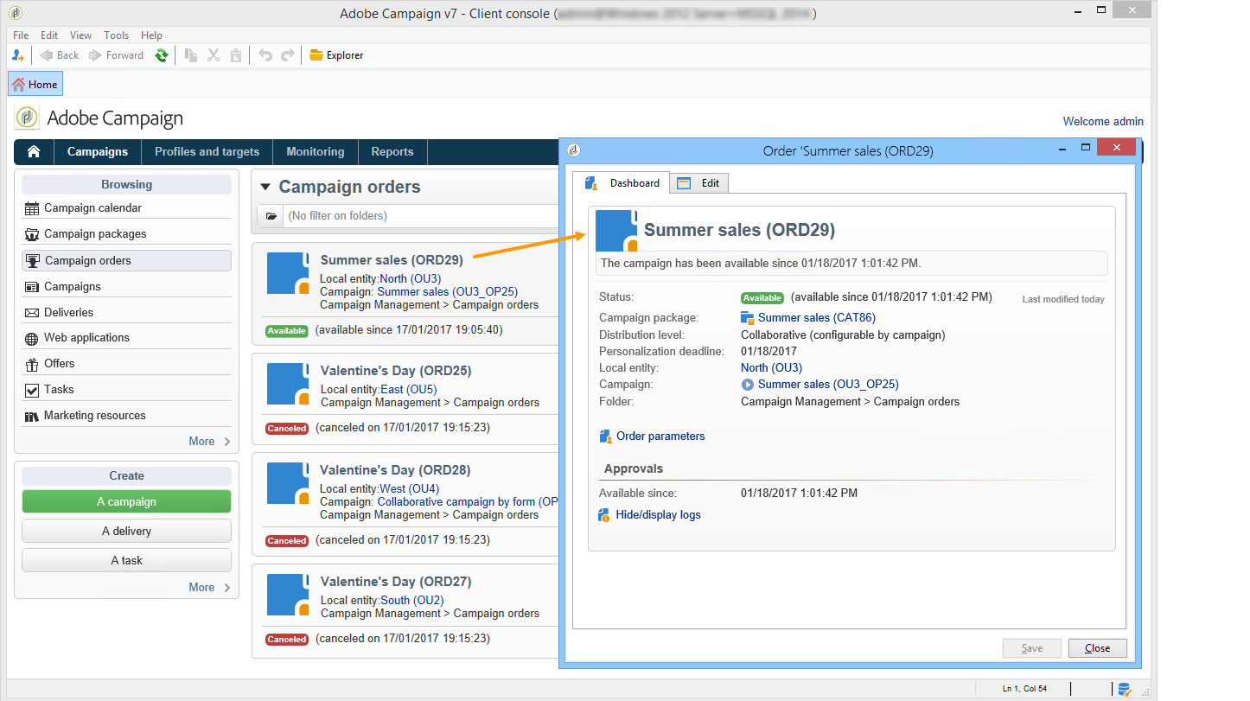
Task: Open the South (OU2) local entity link
Action: point(413,601)
